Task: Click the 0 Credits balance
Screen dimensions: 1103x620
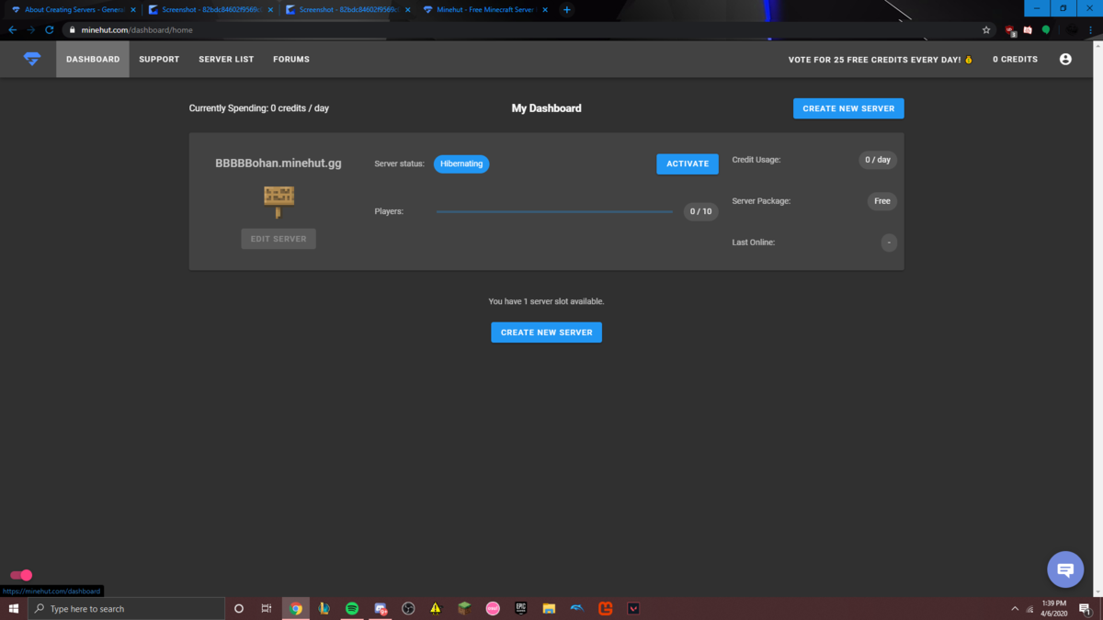Action: coord(1015,59)
